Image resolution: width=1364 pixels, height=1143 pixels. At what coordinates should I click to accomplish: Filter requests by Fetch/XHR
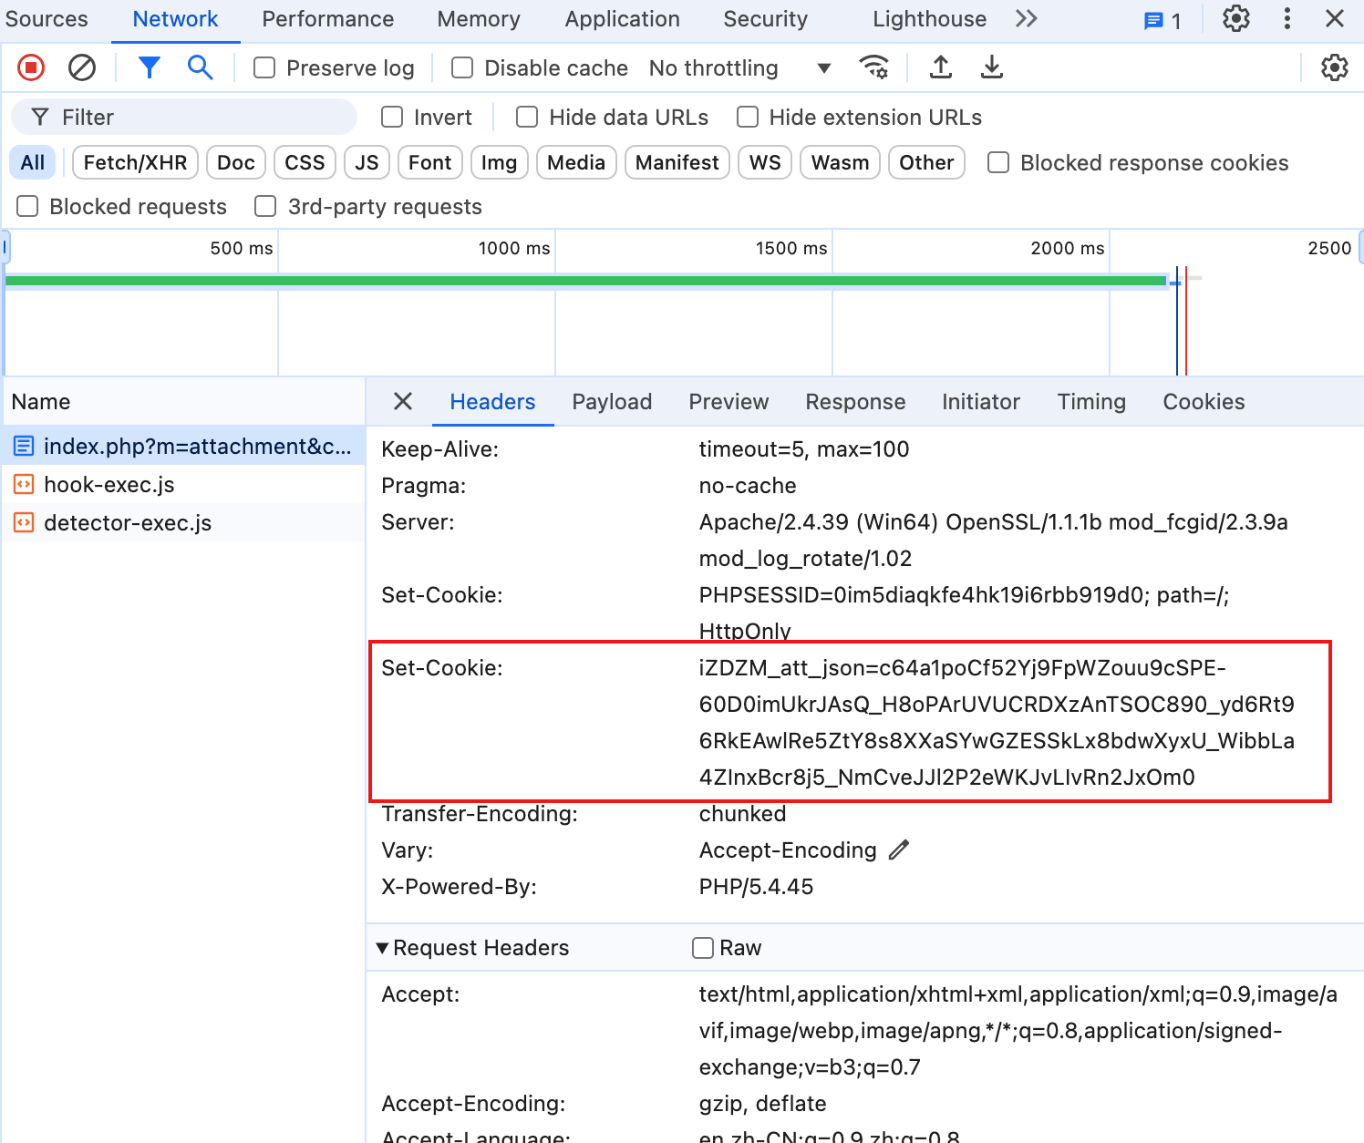coord(134,162)
